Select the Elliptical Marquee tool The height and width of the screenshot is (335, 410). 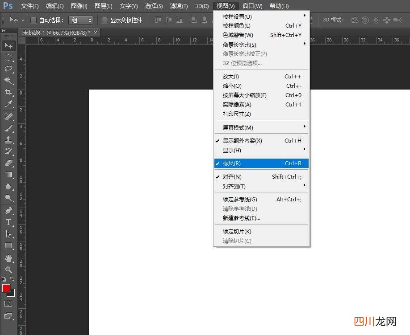(8, 57)
